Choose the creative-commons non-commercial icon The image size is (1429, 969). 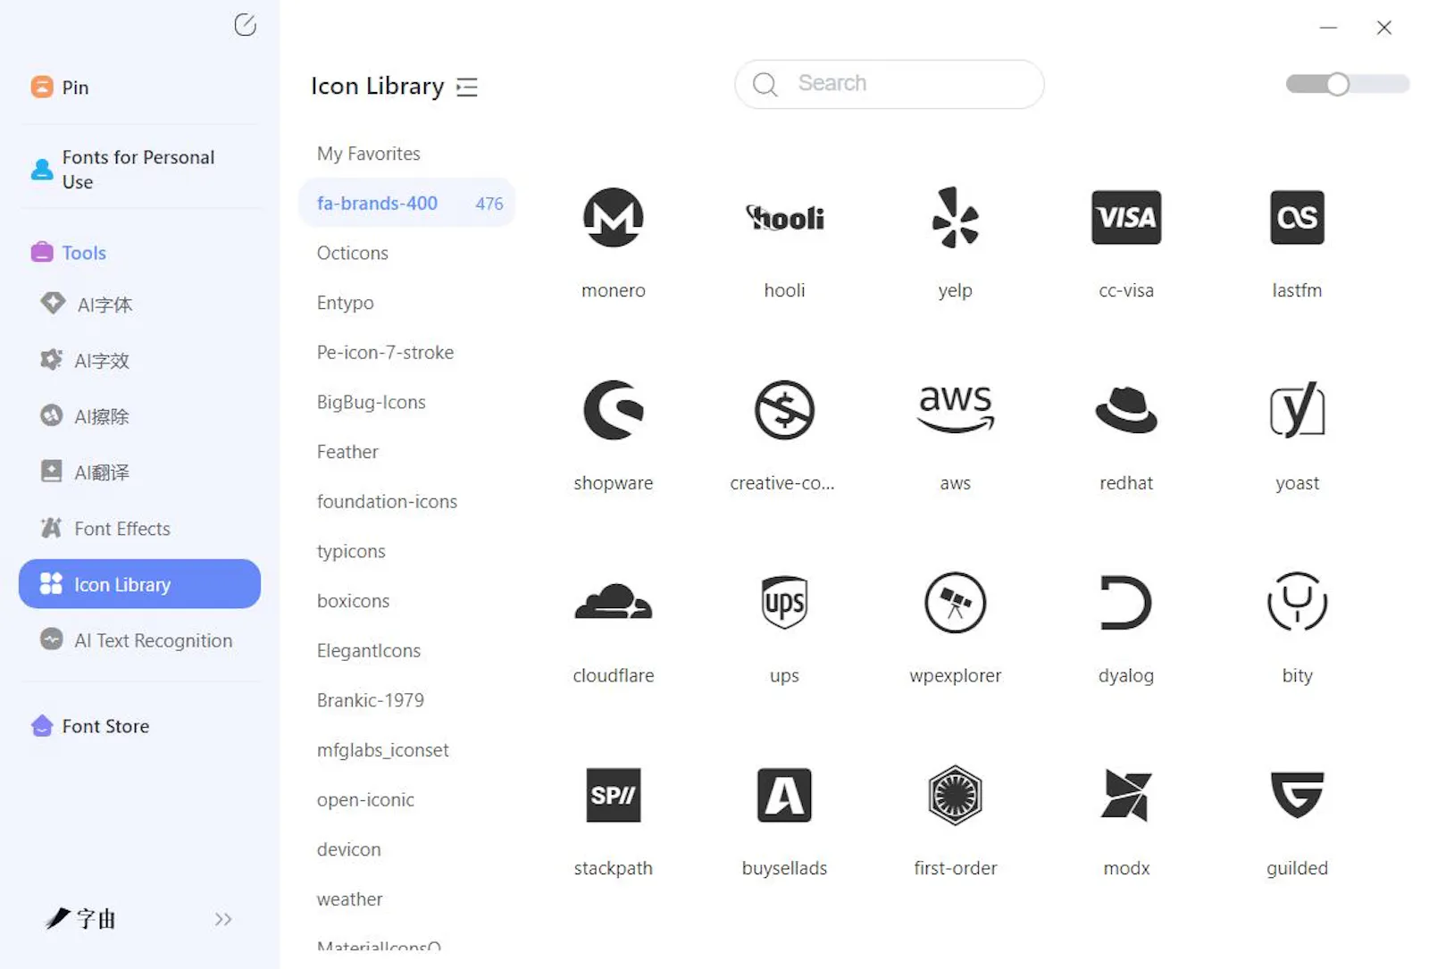(784, 410)
